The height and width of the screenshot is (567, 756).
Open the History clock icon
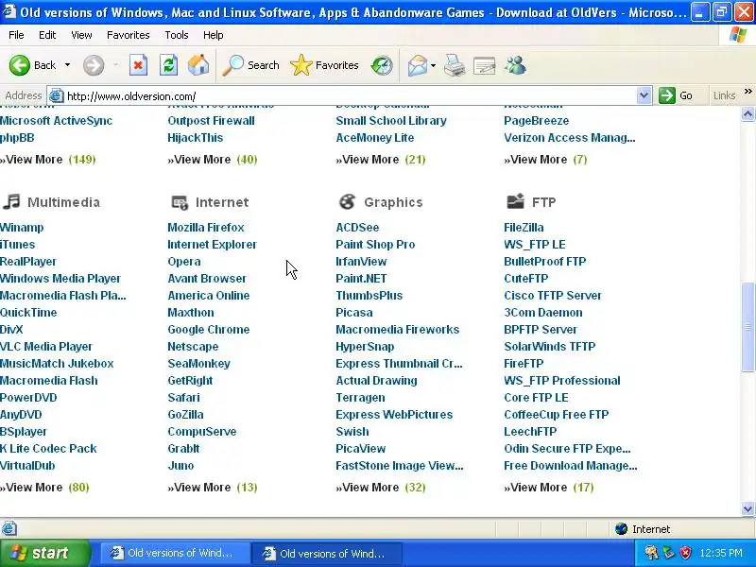tap(382, 65)
